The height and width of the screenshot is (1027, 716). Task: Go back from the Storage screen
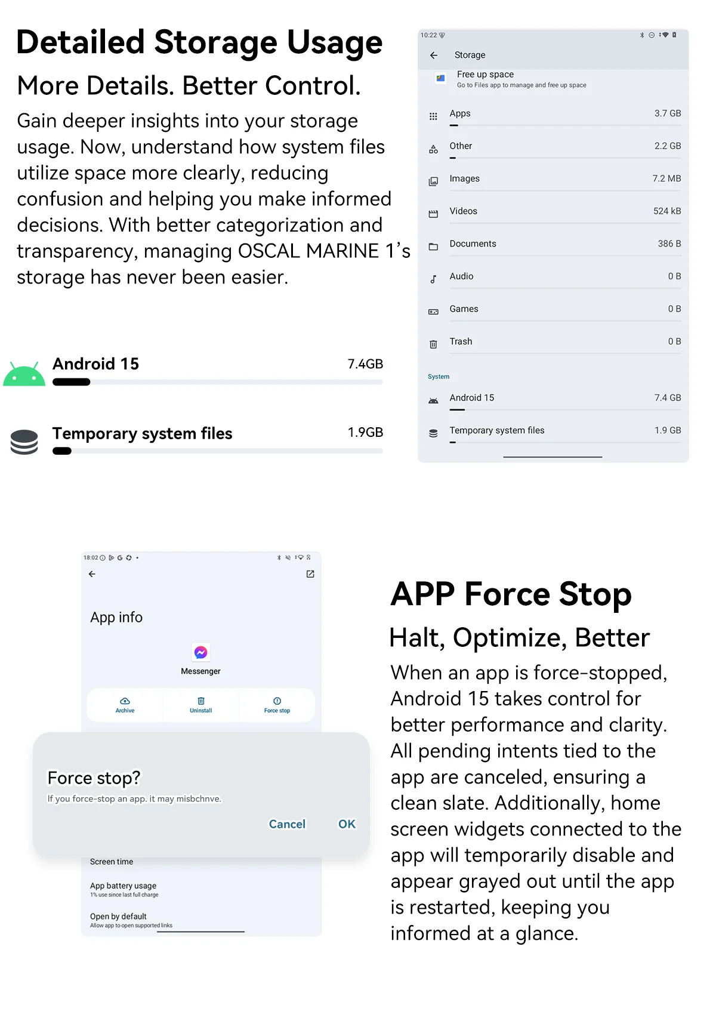(434, 55)
